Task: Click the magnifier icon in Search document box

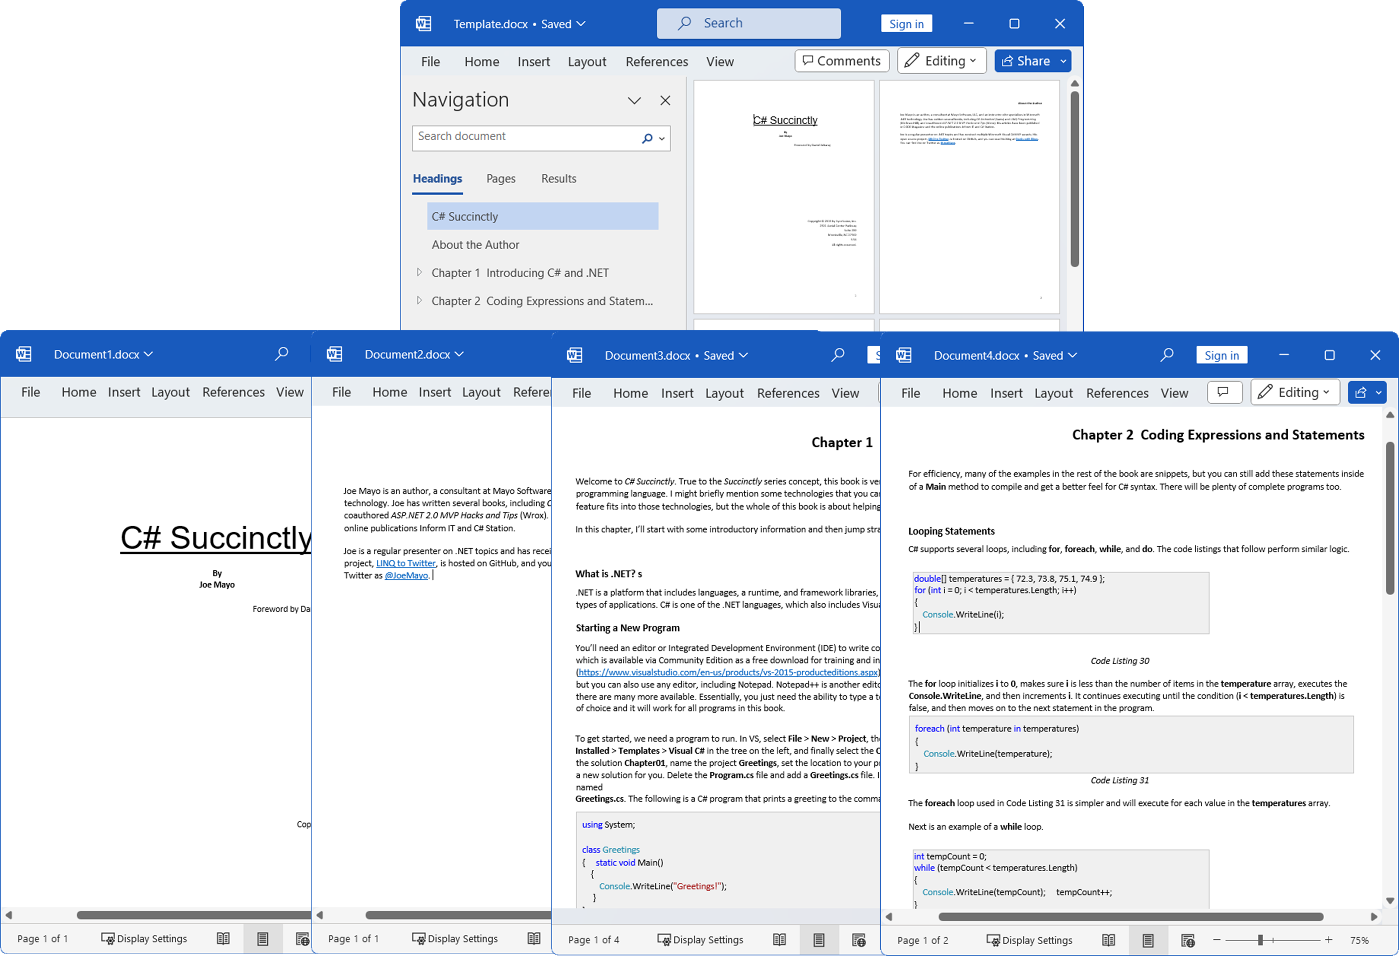Action: pyautogui.click(x=647, y=139)
